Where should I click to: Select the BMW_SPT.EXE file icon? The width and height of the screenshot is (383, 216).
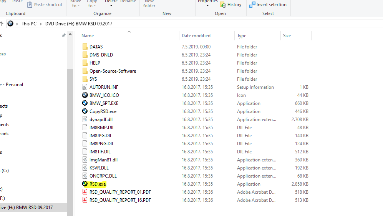tap(85, 103)
